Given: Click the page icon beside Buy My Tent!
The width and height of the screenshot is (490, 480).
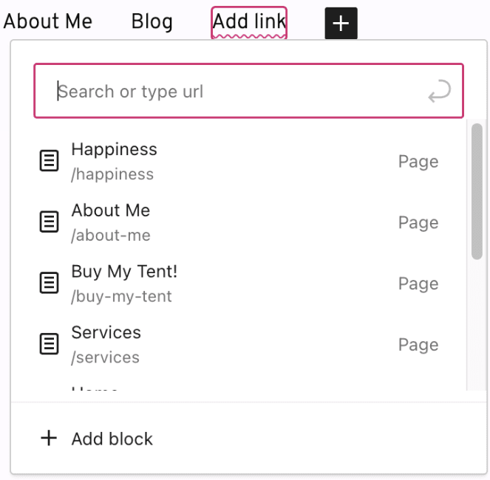Looking at the screenshot, I should click(49, 284).
